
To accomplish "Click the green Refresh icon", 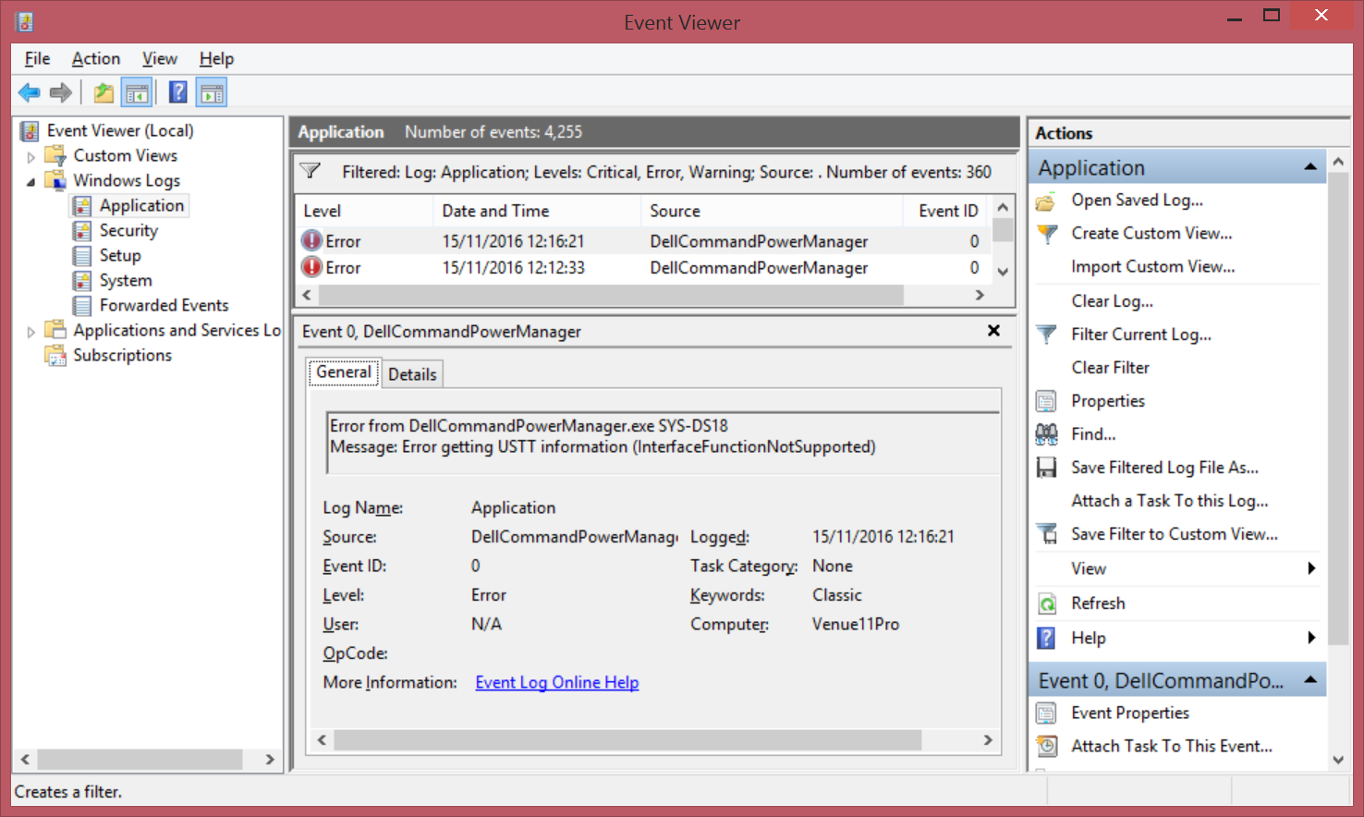I will pos(1046,604).
